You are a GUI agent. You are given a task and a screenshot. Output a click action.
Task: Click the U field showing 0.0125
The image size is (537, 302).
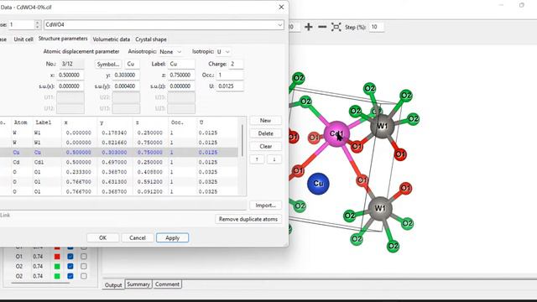230,86
